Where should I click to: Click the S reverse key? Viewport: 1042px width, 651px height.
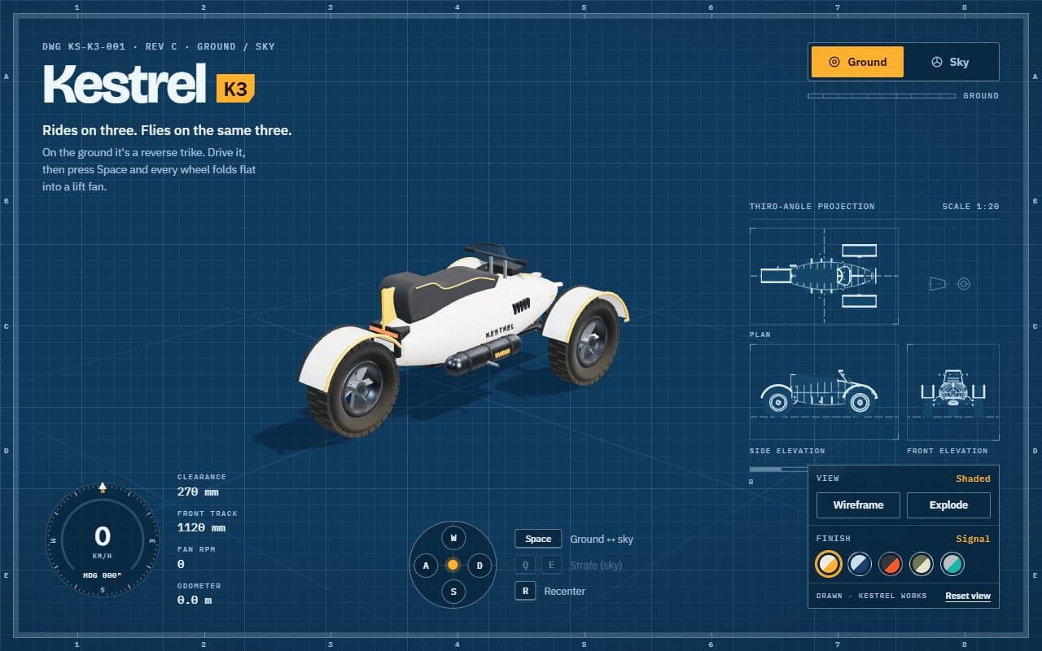point(453,592)
